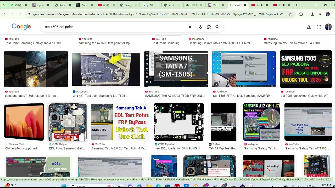
Task: Open the Google apps grid
Action: point(319,27)
